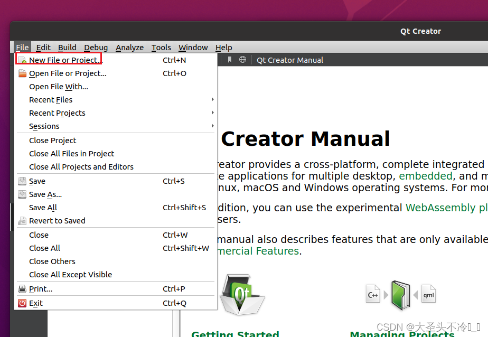The image size is (488, 337).
Task: Open the Help menu
Action: click(x=224, y=48)
